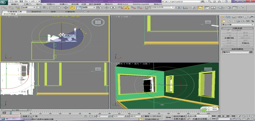The width and height of the screenshot is (255, 121).
Task: Open the 视图 reference coordinate dropdown
Action: 89,8
